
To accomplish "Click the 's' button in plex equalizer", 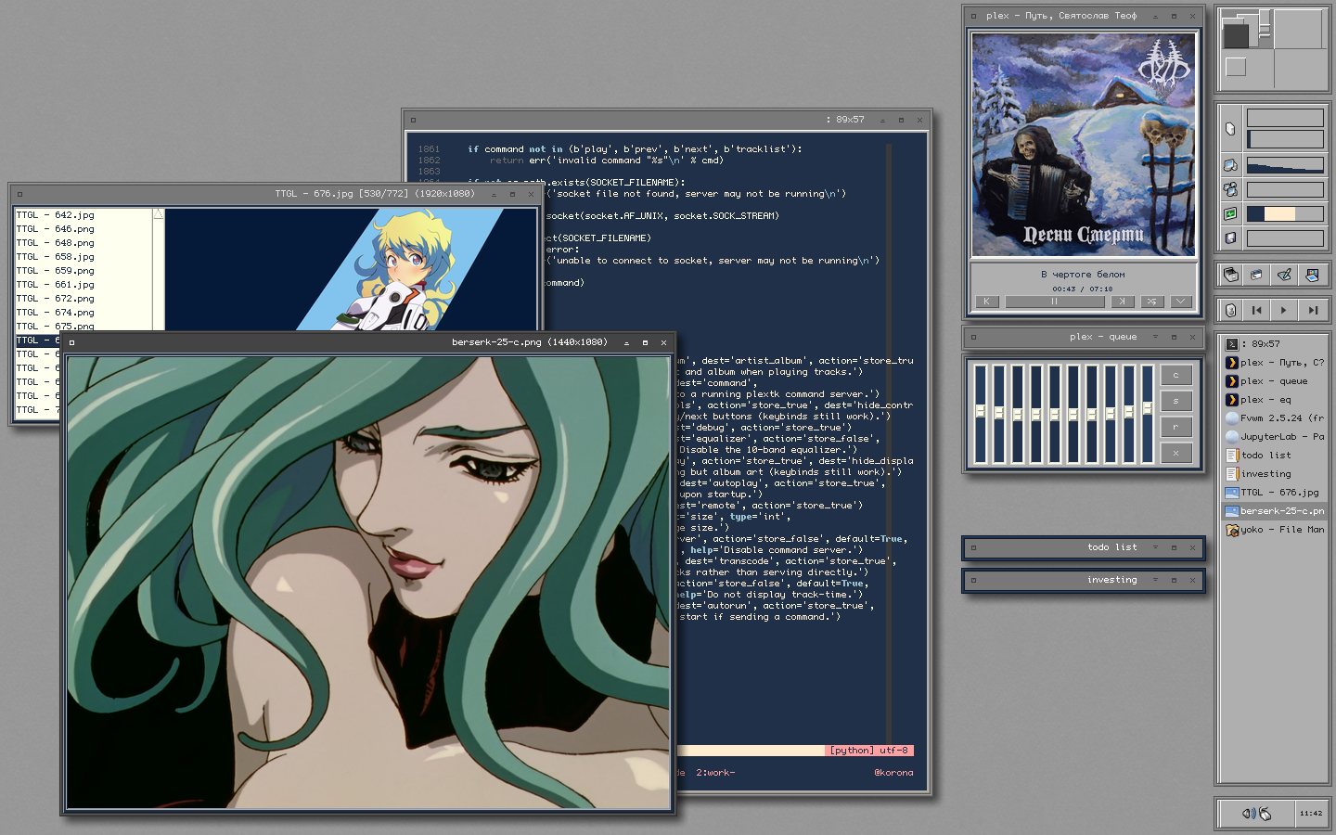I will (1175, 401).
